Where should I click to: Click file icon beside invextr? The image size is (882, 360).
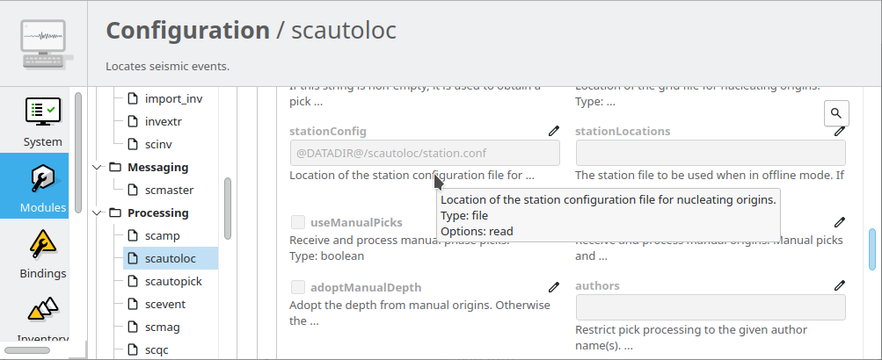133,121
